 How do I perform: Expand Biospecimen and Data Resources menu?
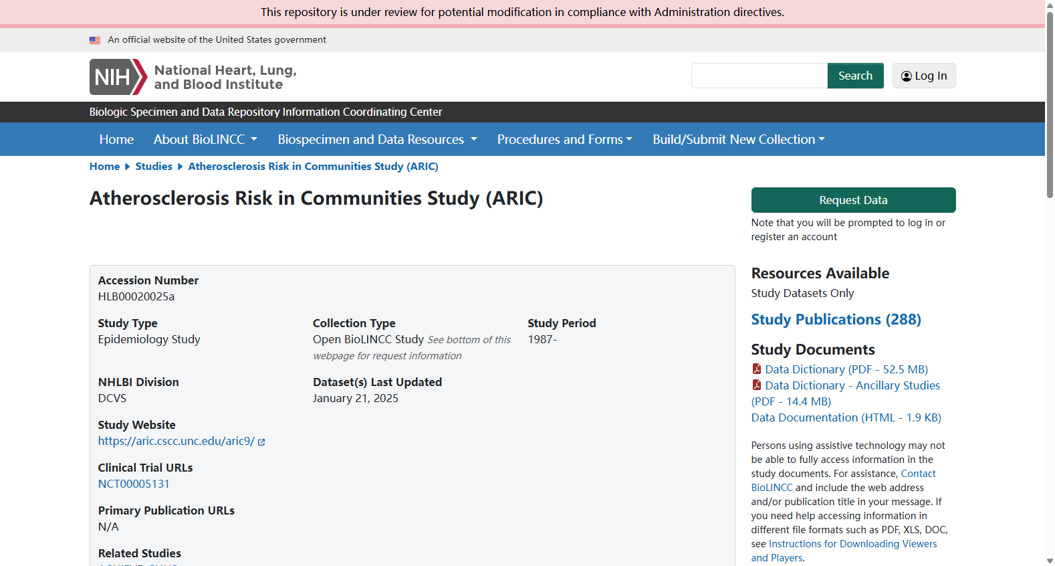click(x=377, y=139)
